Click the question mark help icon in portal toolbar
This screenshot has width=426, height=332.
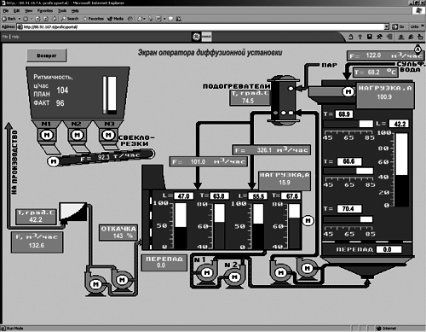360,37
